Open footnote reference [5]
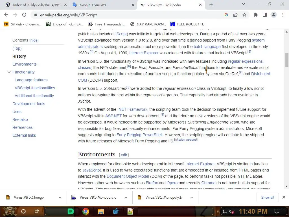This screenshot has width=289, height=217. pyautogui.click(x=249, y=52)
